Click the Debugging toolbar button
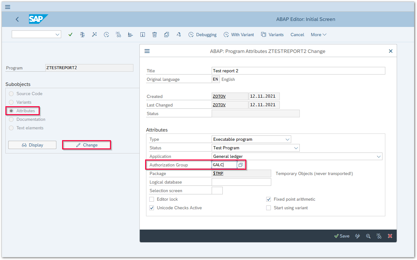The image size is (417, 260). [x=202, y=35]
